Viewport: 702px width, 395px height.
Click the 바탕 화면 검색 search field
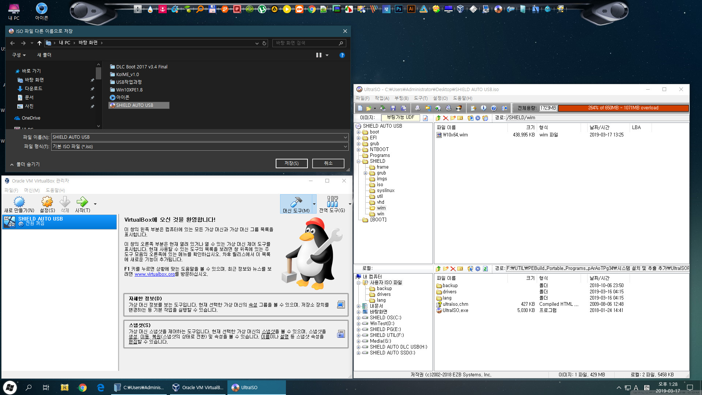[309, 43]
